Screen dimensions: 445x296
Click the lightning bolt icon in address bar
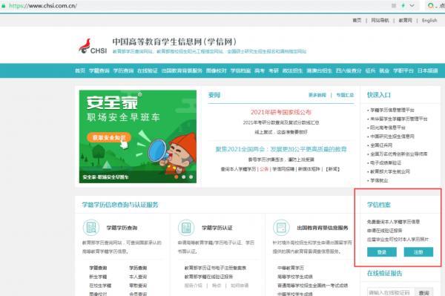coord(403,5)
